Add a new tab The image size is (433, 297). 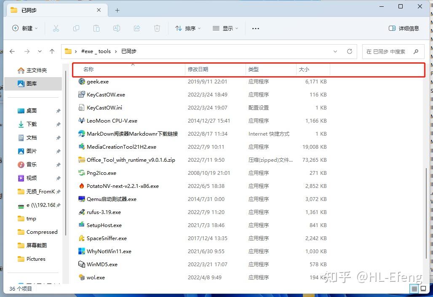118,11
